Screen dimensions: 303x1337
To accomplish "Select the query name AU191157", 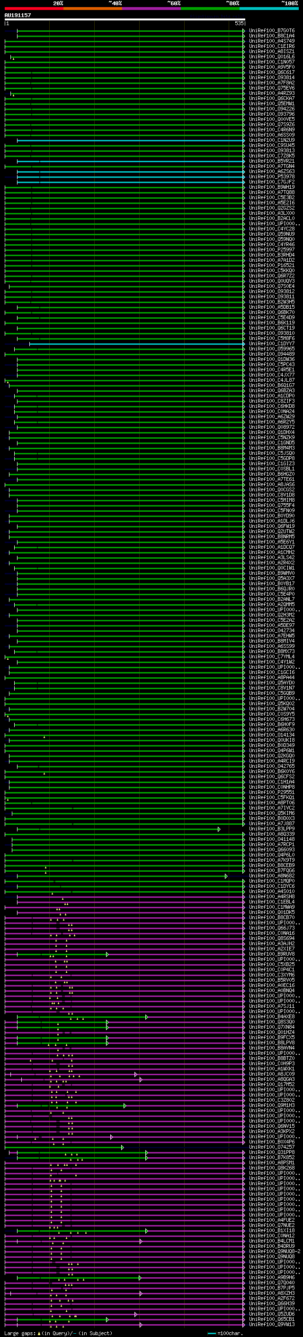I will click(x=18, y=15).
